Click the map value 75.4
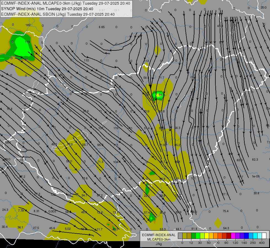The height and width of the screenshot is (248, 270). coord(225,211)
